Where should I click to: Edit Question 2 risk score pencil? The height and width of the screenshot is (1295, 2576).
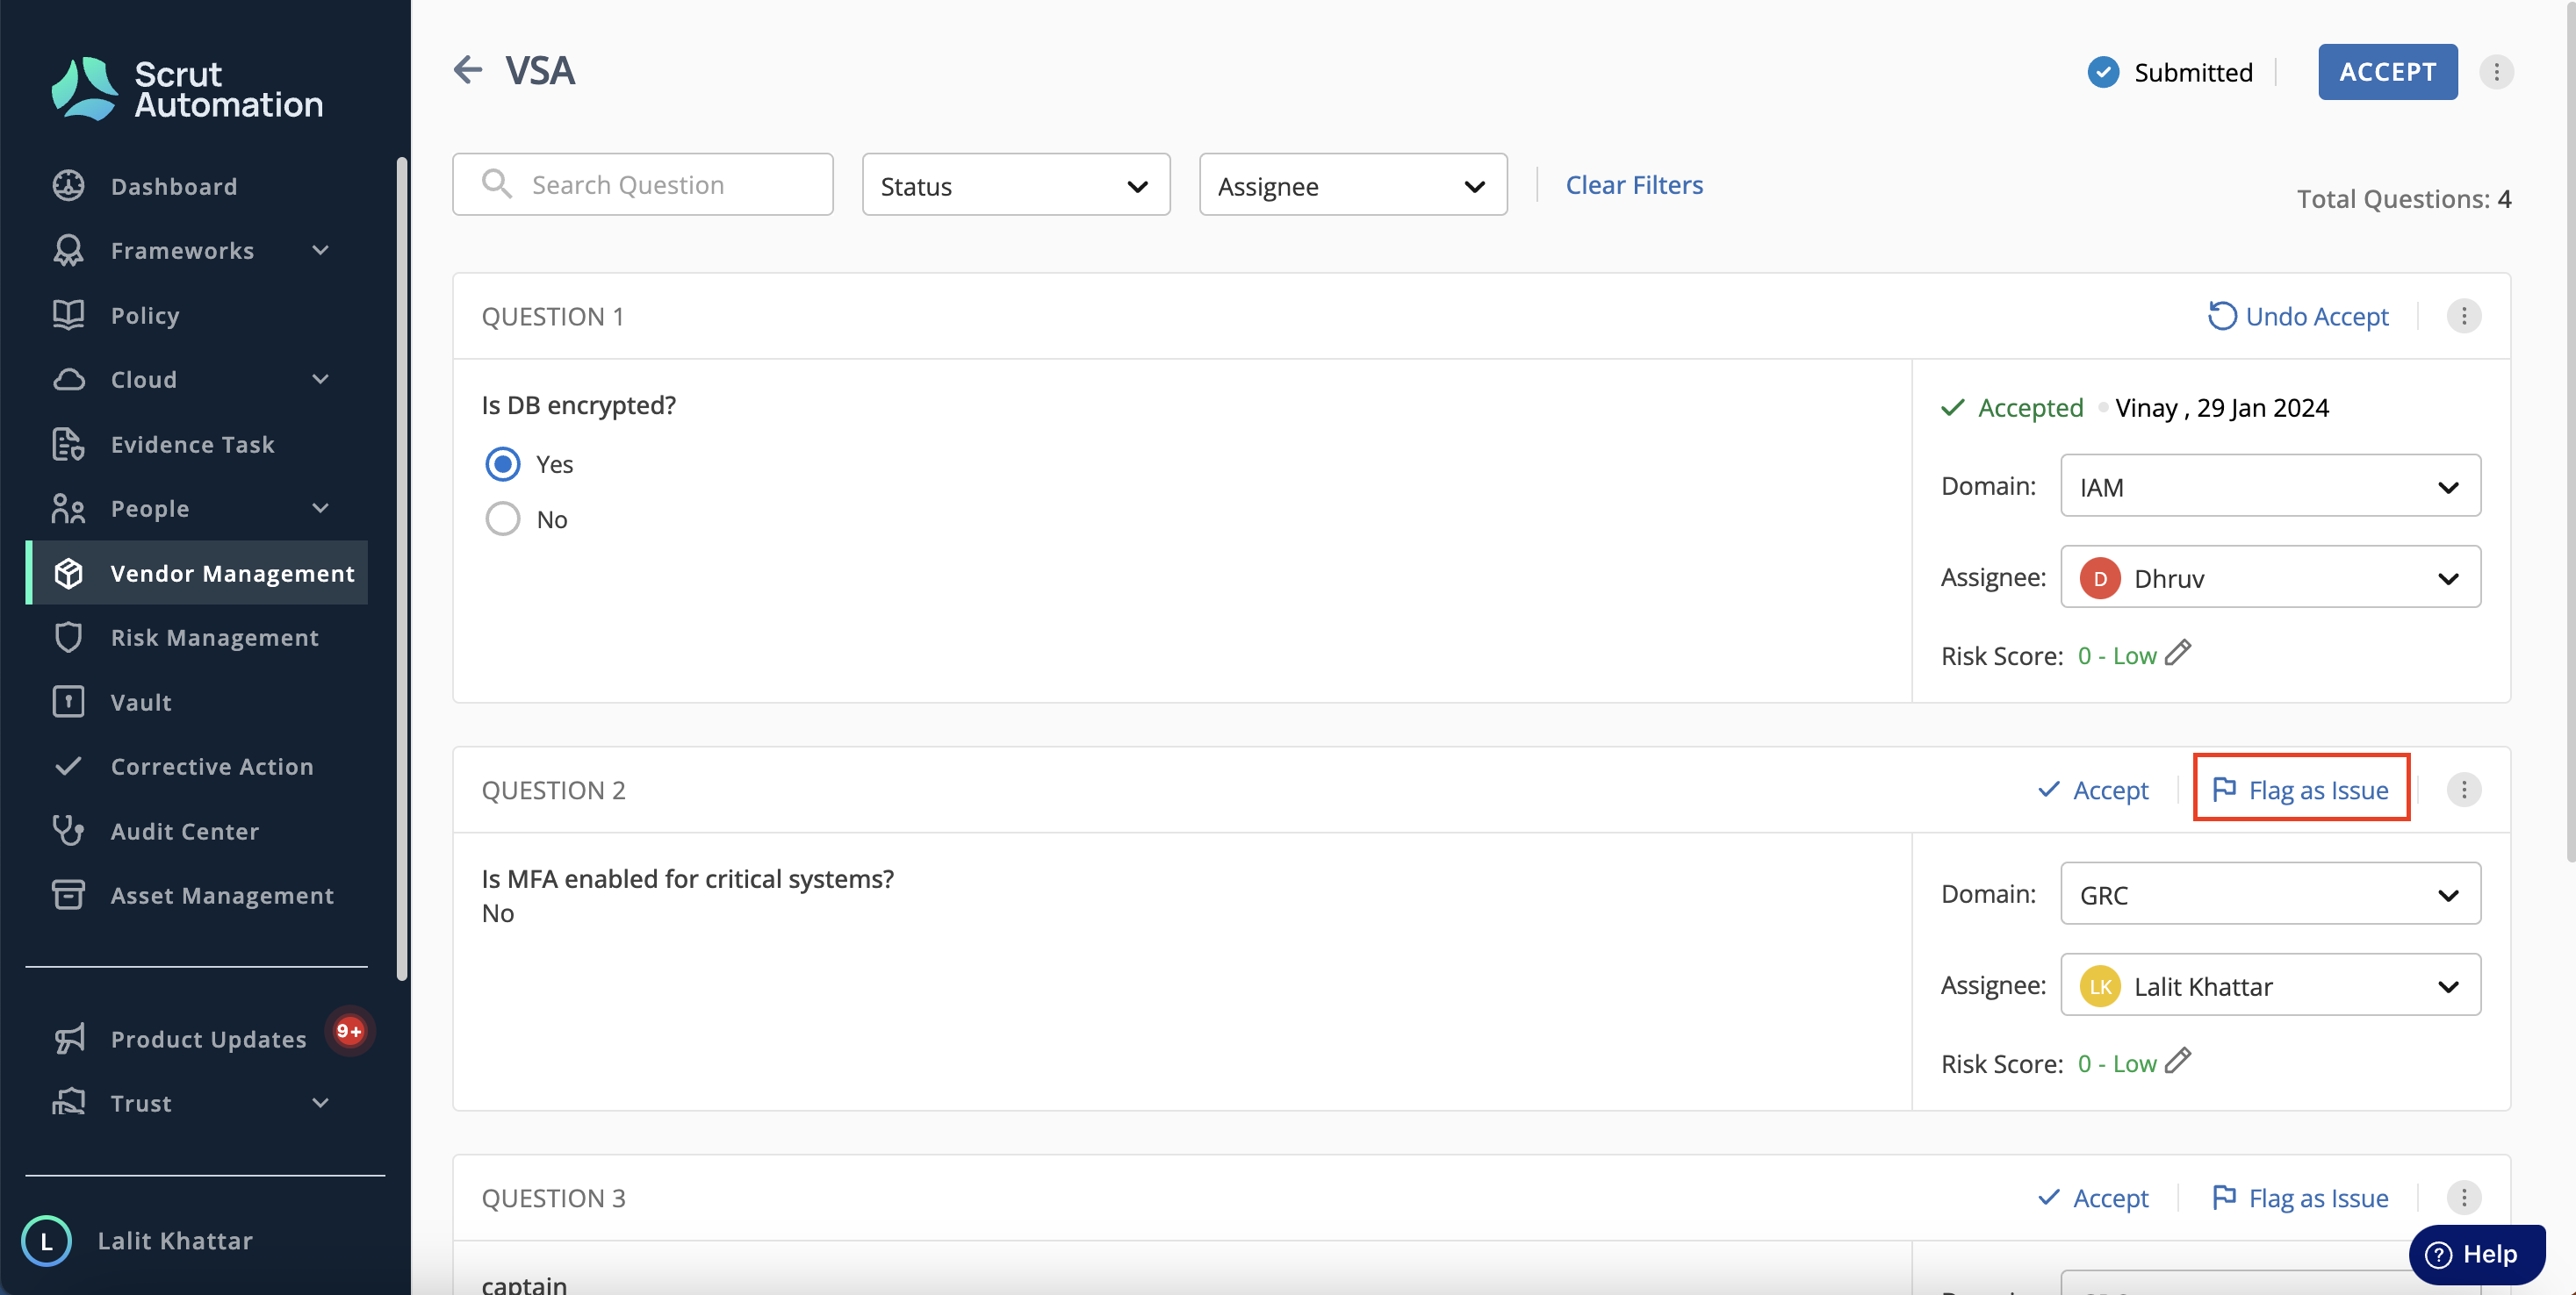(x=2178, y=1062)
